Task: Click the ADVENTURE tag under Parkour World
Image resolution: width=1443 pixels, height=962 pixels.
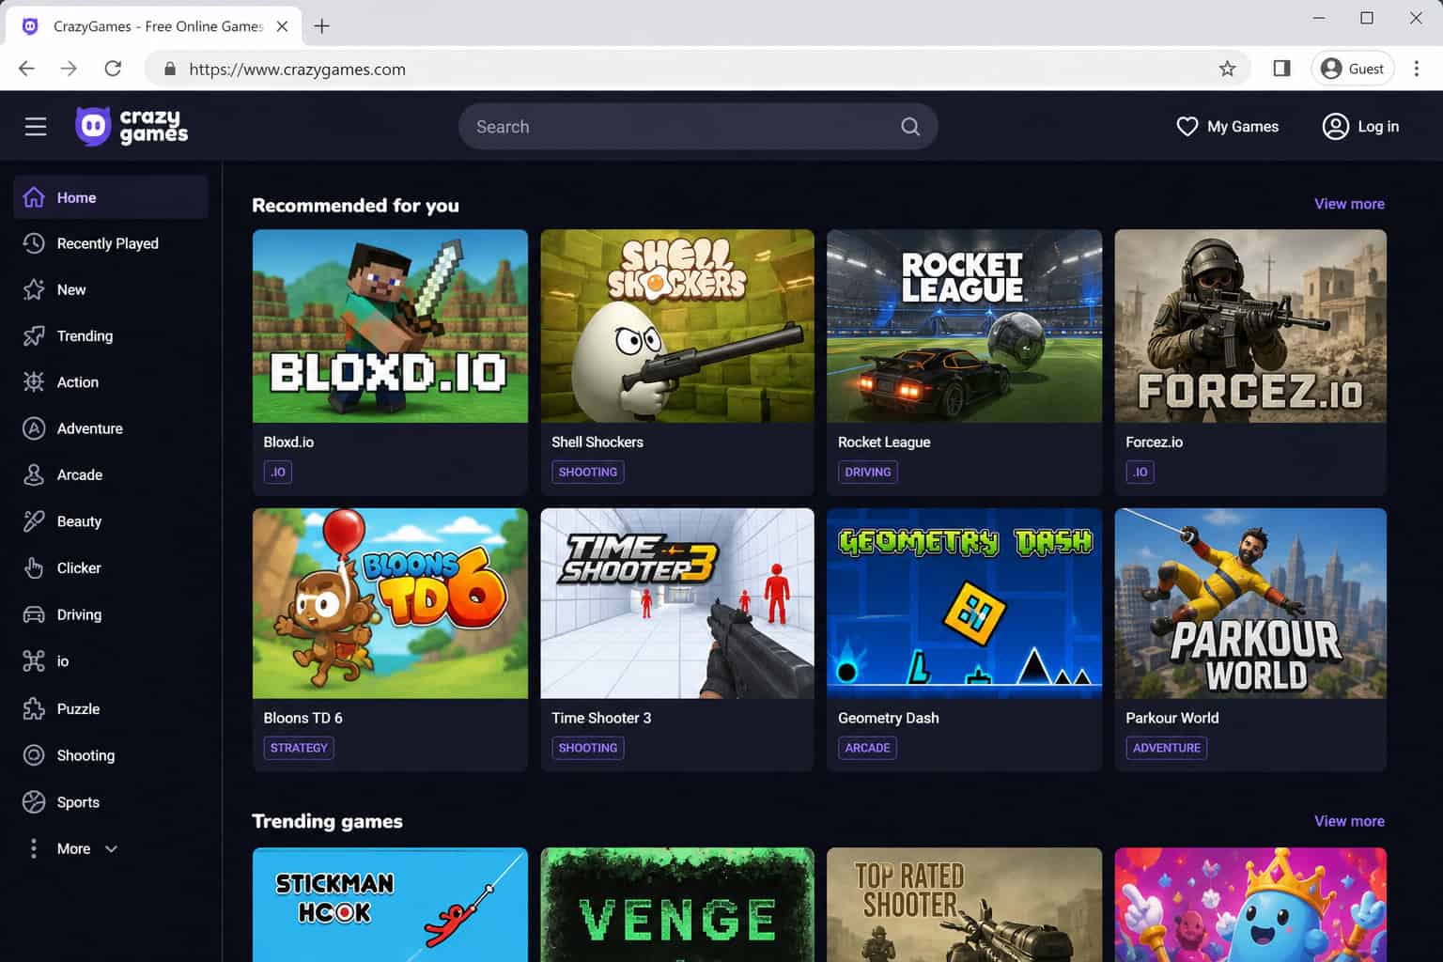Action: pyautogui.click(x=1166, y=748)
